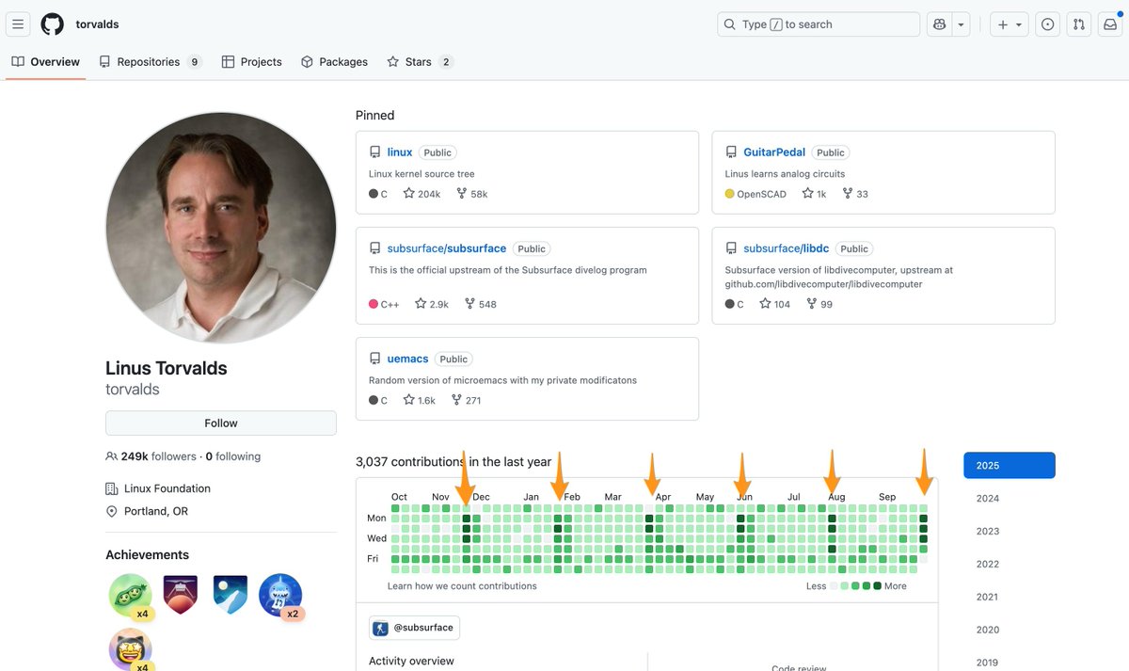
Task: Click the Achievements heading
Action: pyautogui.click(x=147, y=555)
